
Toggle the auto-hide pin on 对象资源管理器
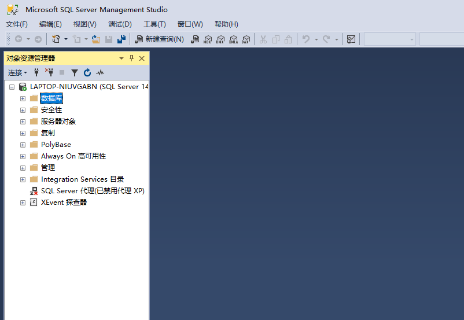pos(132,58)
